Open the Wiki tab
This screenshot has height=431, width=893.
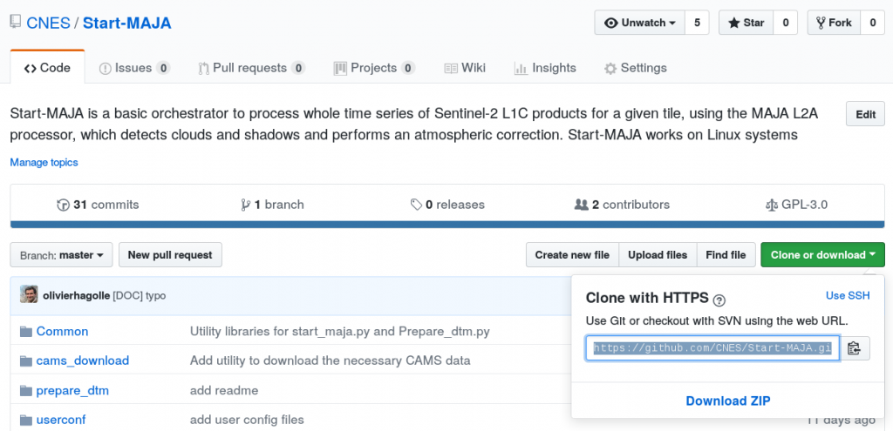(x=465, y=68)
